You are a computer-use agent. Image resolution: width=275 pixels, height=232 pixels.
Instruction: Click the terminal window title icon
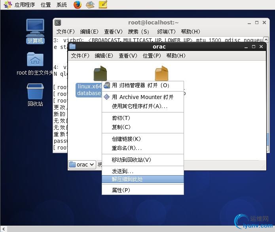(58, 22)
